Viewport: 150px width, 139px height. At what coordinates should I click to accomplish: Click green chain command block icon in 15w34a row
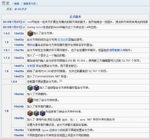pos(30,88)
